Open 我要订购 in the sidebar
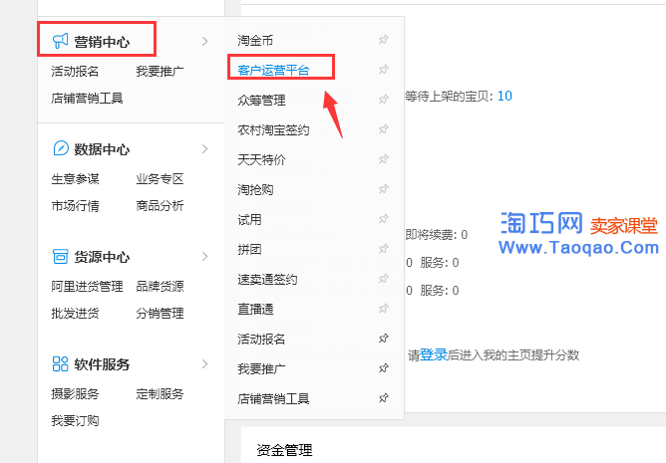 75,420
